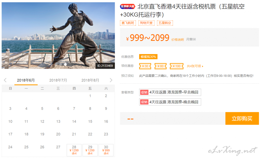Go to the previous calendar month arrow
260x159 pixels.
5,80
